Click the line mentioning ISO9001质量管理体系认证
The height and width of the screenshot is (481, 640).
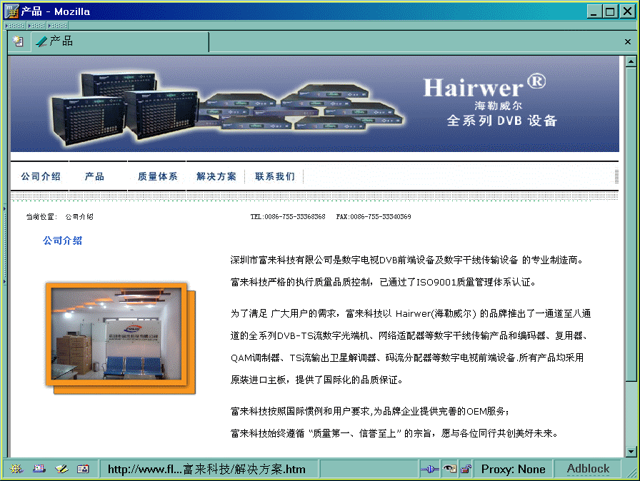pyautogui.click(x=383, y=282)
